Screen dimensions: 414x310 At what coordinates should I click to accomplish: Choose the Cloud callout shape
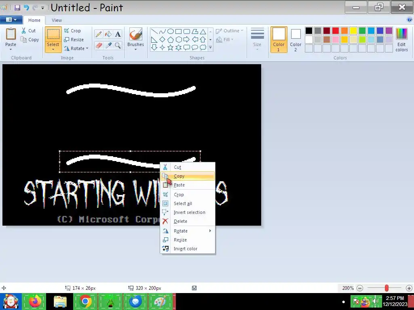pos(203,48)
